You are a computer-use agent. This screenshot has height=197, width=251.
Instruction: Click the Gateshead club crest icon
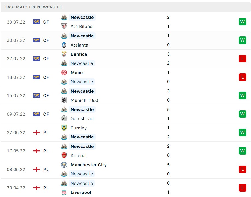[64, 118]
